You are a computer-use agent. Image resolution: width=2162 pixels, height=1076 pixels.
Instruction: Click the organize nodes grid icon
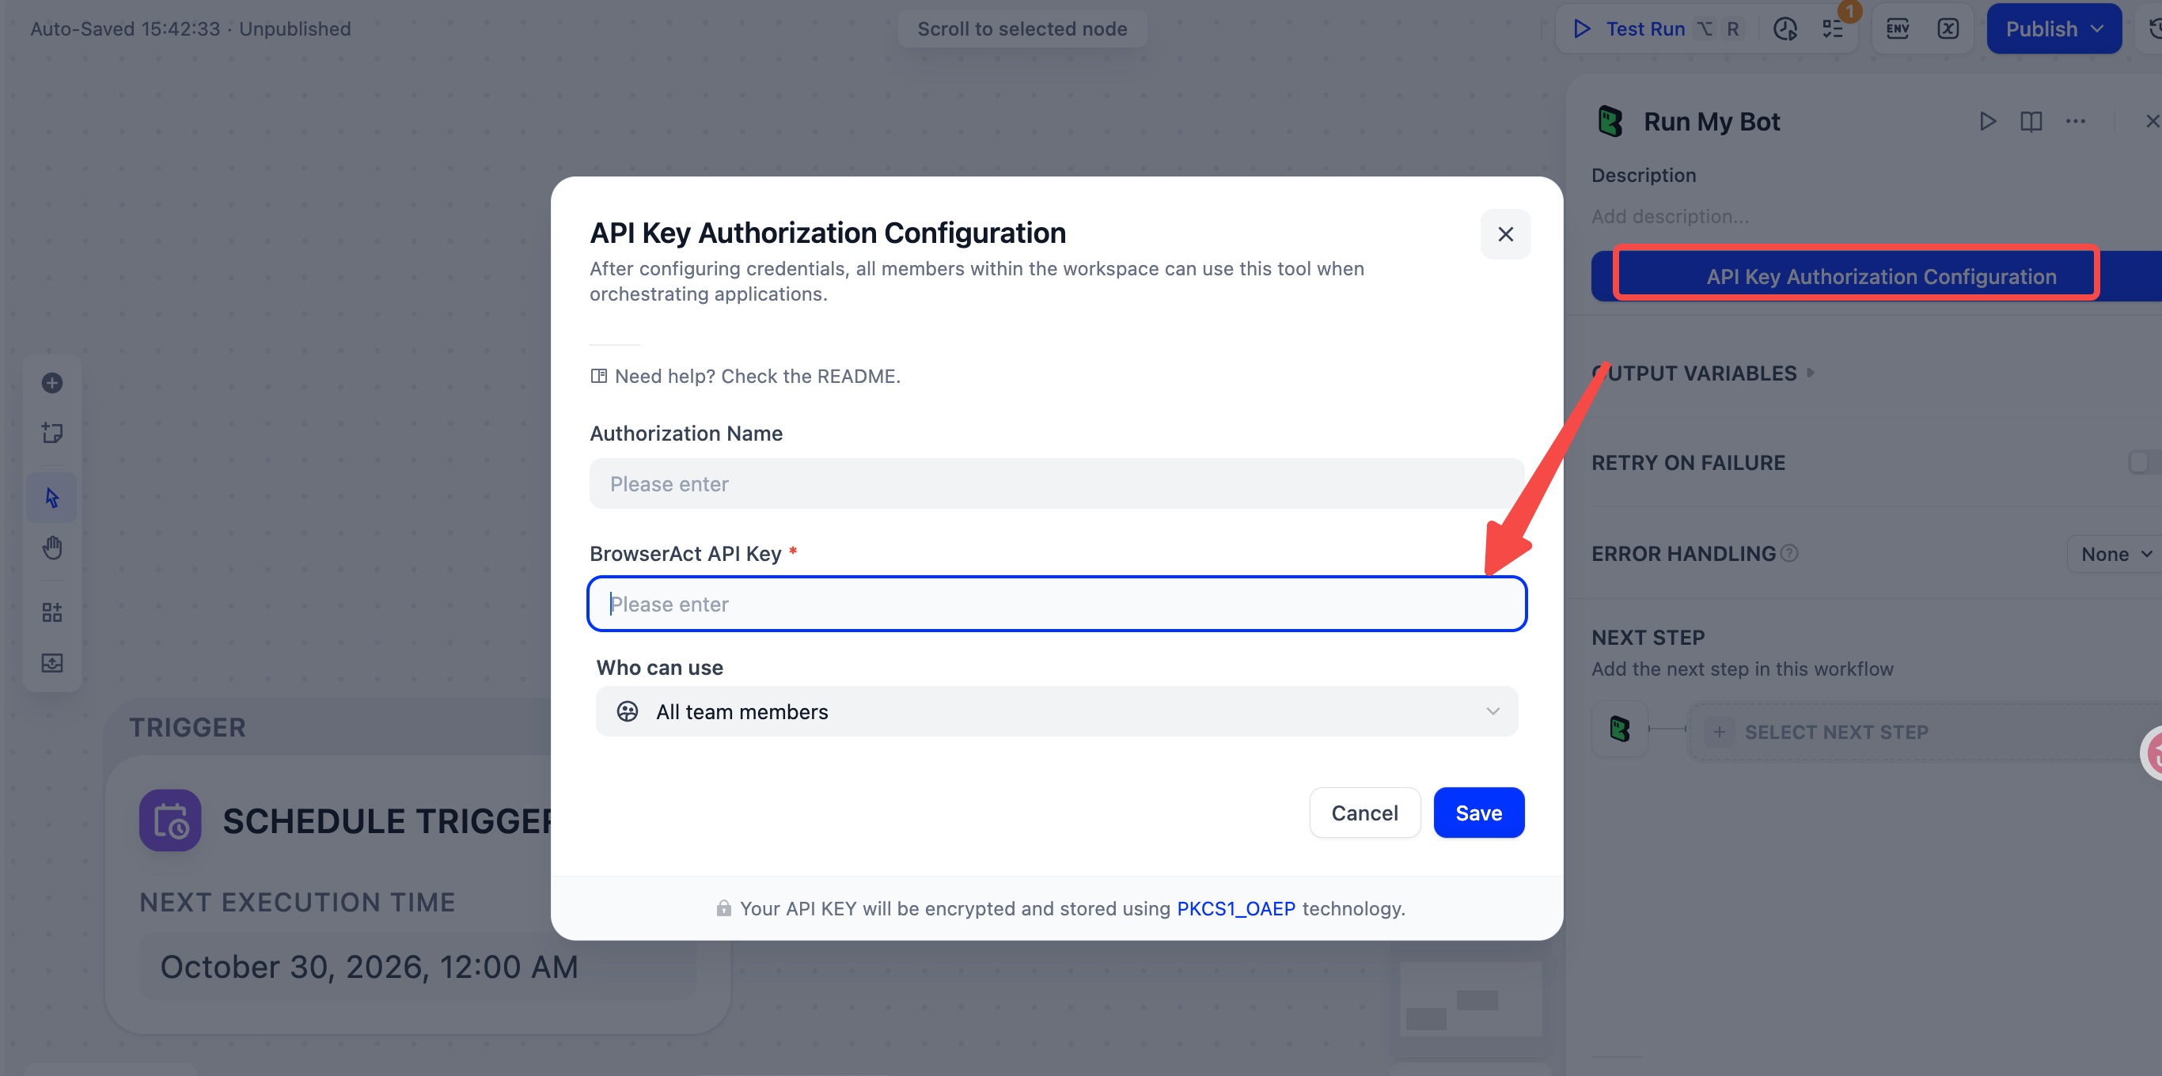[52, 612]
